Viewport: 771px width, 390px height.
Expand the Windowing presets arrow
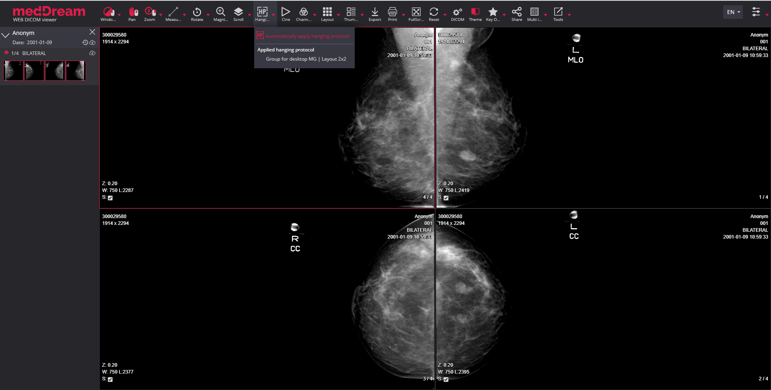tap(119, 15)
